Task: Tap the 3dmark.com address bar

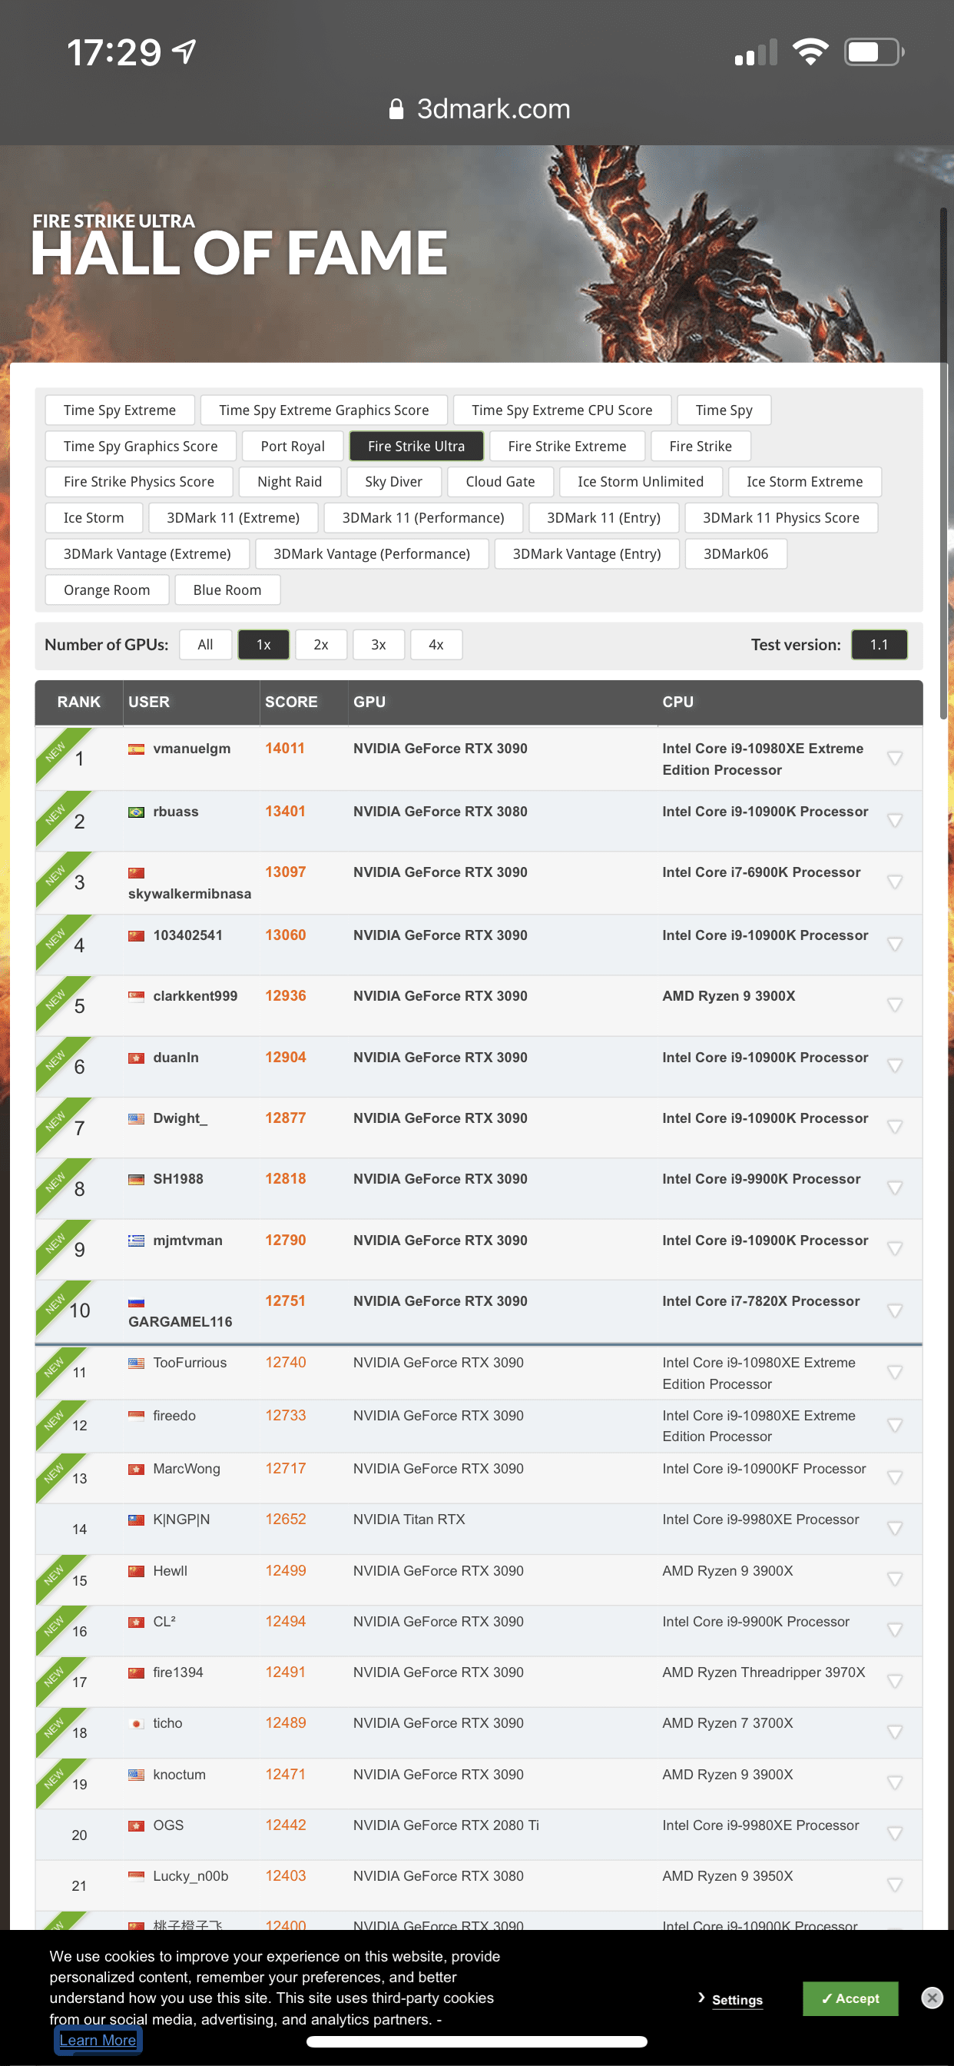Action: click(478, 109)
